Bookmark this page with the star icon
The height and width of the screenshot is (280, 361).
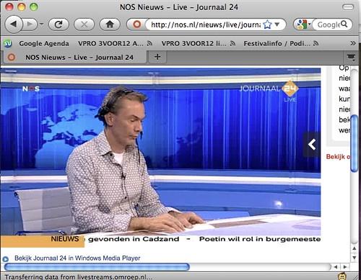[267, 24]
